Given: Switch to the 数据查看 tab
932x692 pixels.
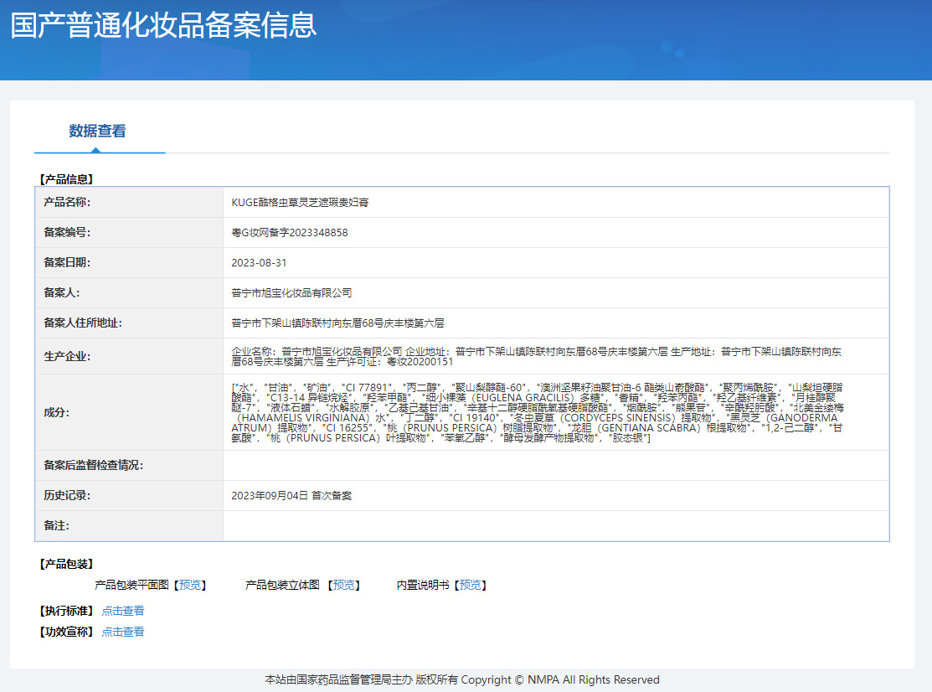Looking at the screenshot, I should [x=97, y=131].
